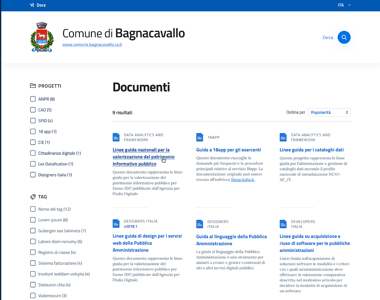
Task: Click document icon beside Designers Italia v2018.1
Action: pyautogui.click(x=116, y=224)
